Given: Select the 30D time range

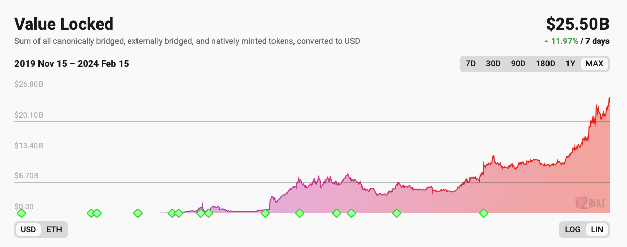Looking at the screenshot, I should (493, 64).
